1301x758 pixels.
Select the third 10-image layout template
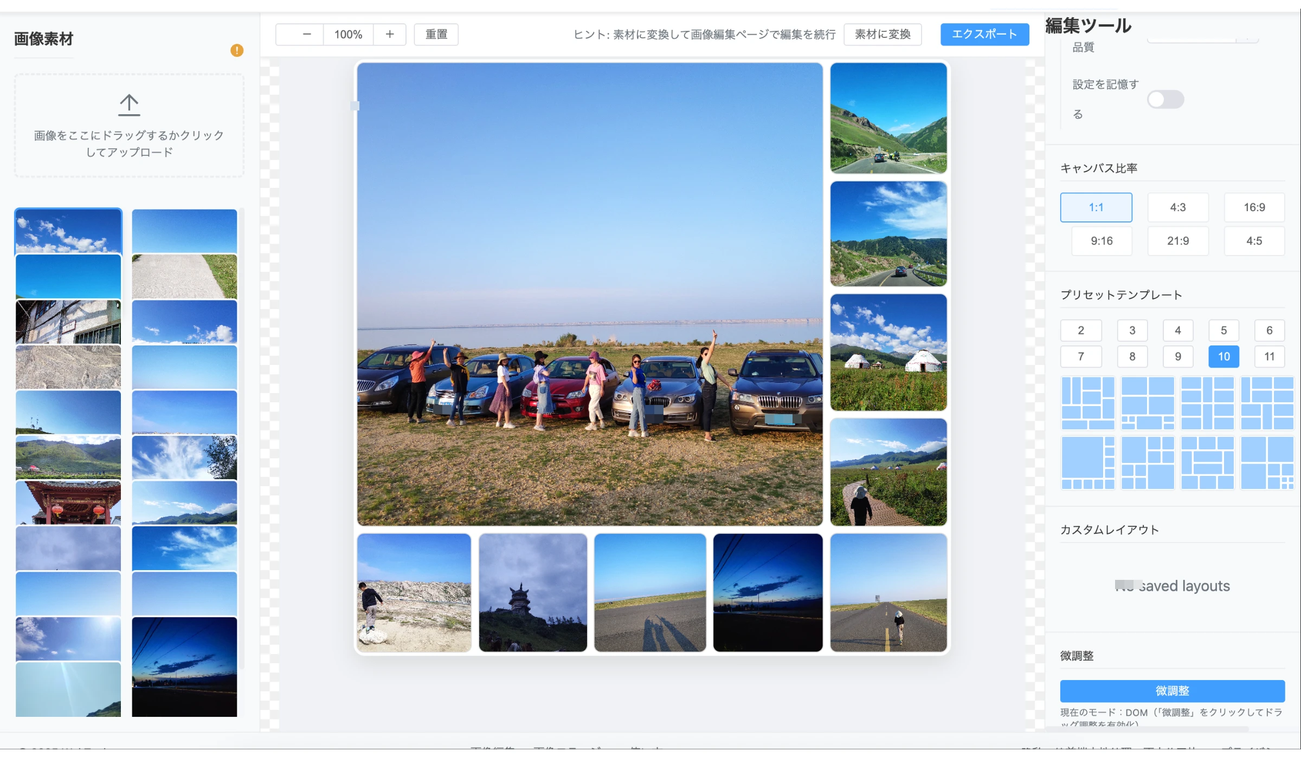coord(1207,403)
